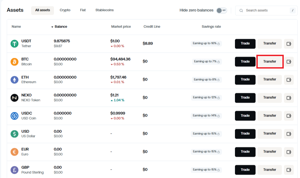The height and width of the screenshot is (178, 300).
Task: Click the Bitcoin coin logo
Action: coord(14,62)
